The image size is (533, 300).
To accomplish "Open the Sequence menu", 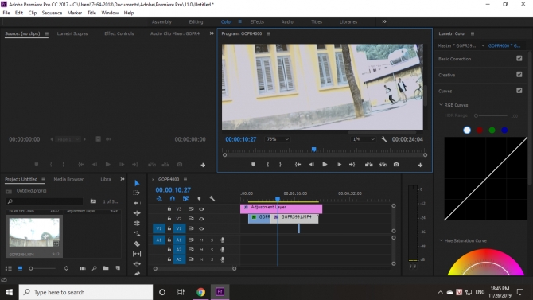I will pyautogui.click(x=52, y=13).
